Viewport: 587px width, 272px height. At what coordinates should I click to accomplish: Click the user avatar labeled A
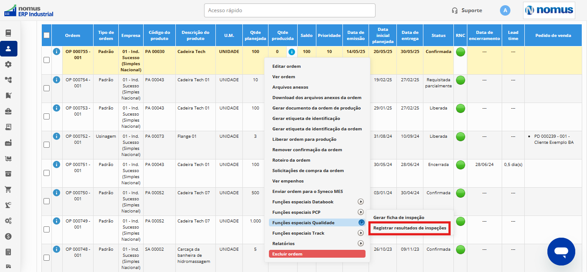[x=505, y=10]
